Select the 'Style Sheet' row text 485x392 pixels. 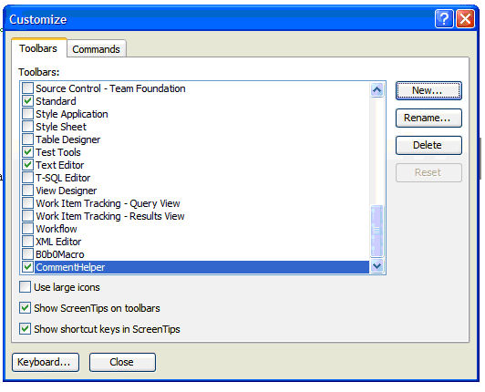coord(61,127)
